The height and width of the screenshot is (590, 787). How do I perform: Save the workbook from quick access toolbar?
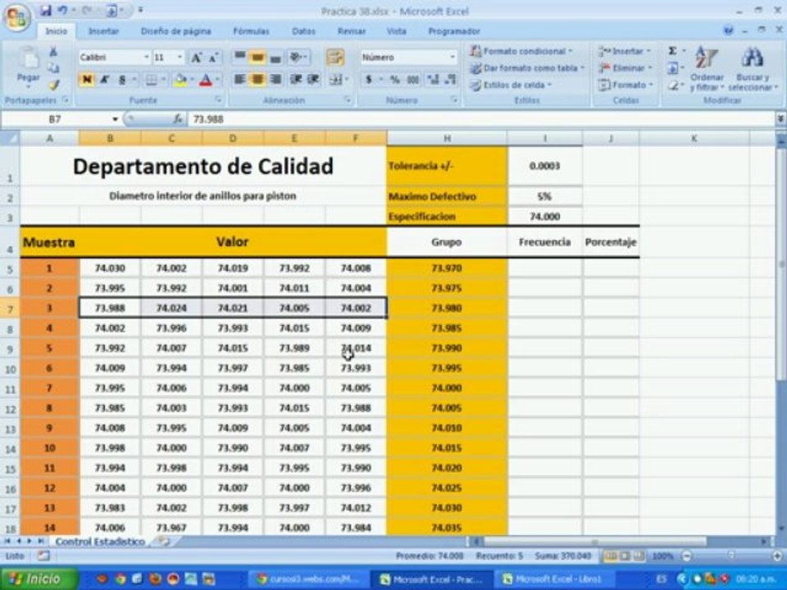(46, 10)
